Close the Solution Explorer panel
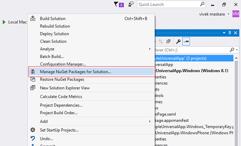 235,33
